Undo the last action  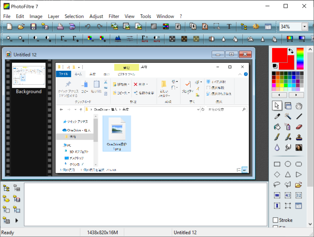coord(88,26)
